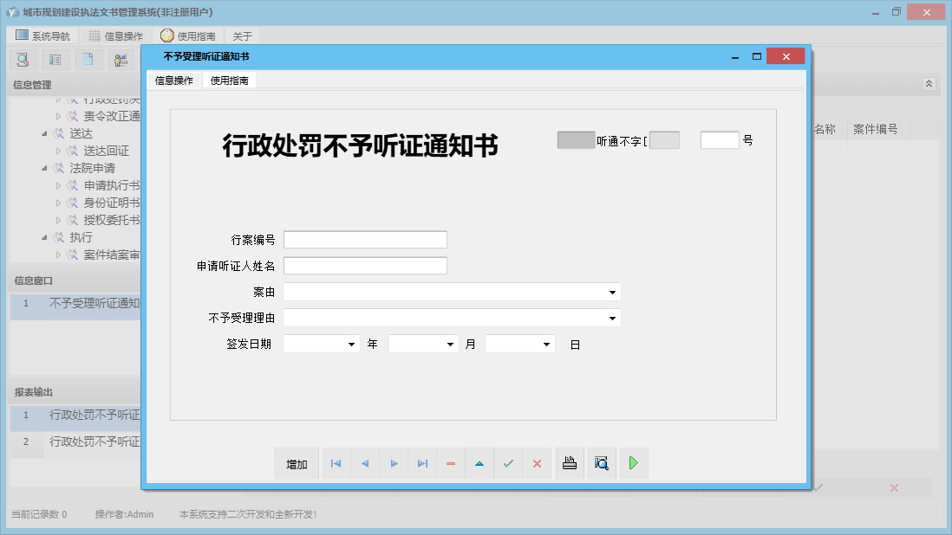952x535 pixels.
Task: Click the print preview magnifier icon
Action: [601, 463]
